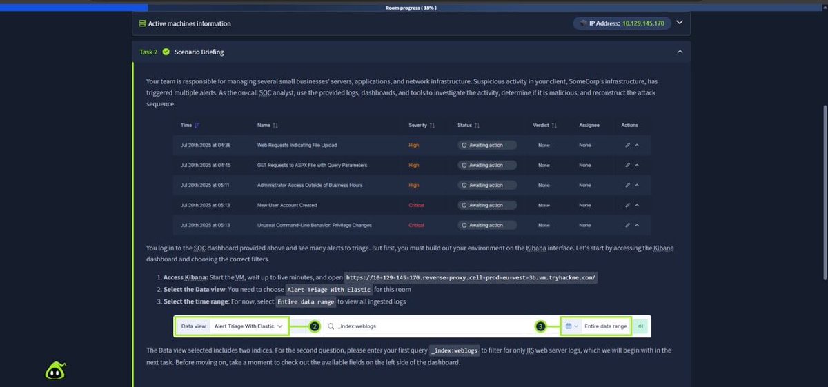Click the Entire data range button in the time picker

[606, 326]
